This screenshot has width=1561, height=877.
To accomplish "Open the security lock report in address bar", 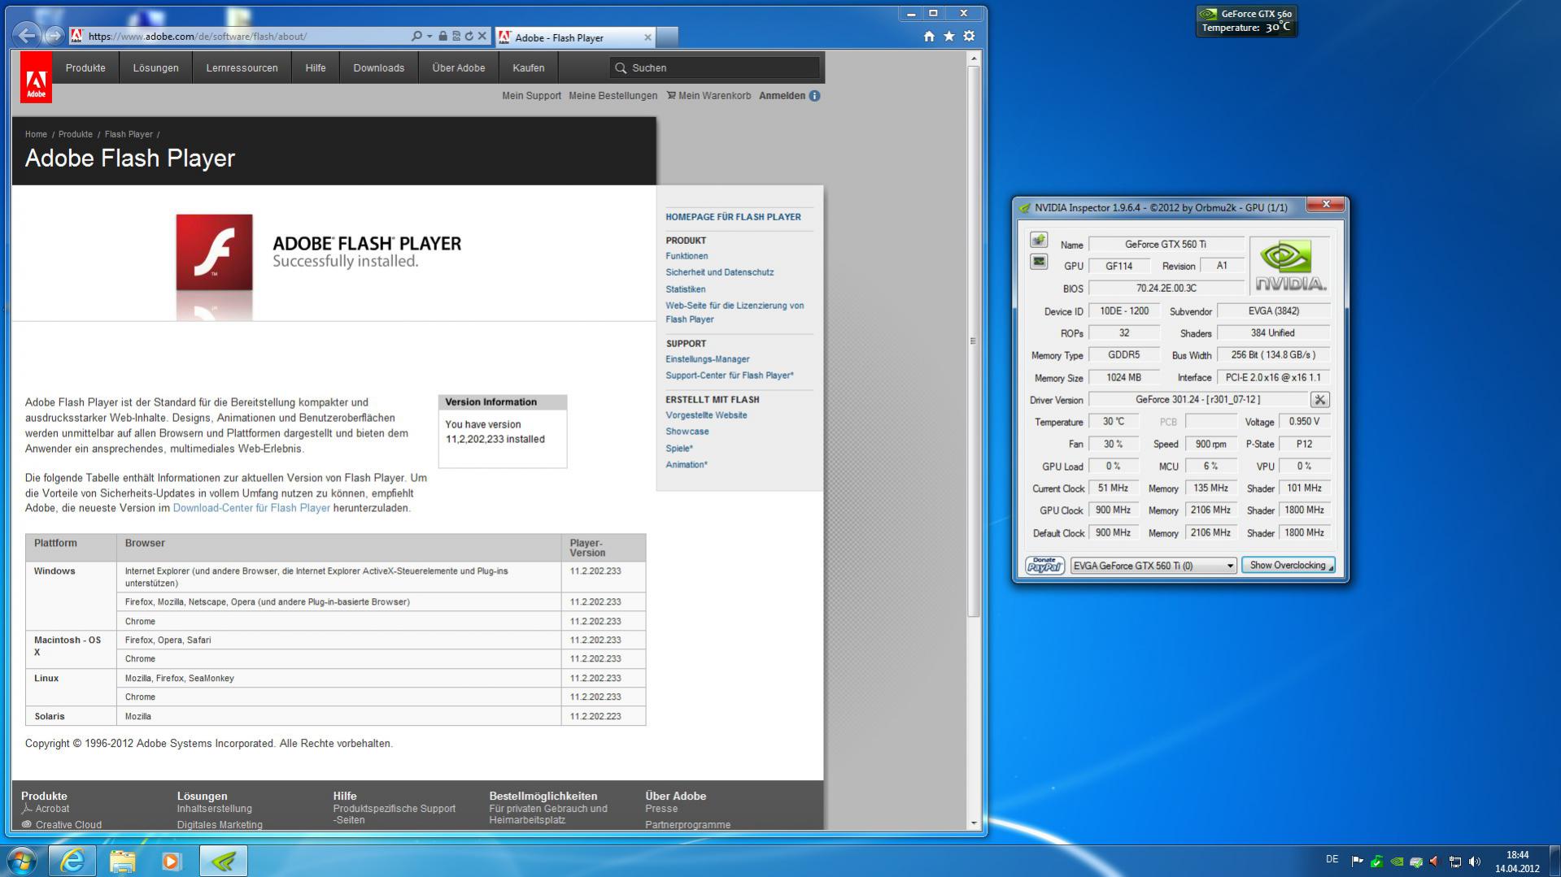I will click(x=443, y=36).
